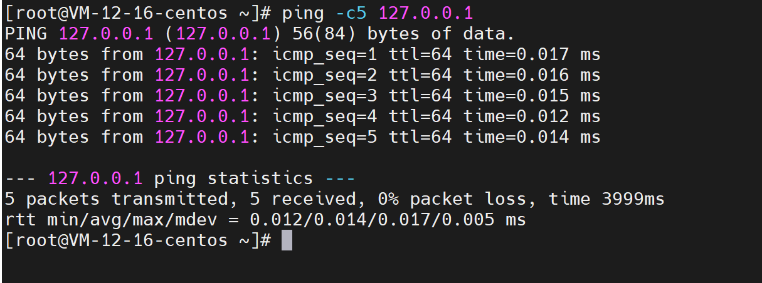Click icmp_seq=1 in the first reply

(x=325, y=54)
